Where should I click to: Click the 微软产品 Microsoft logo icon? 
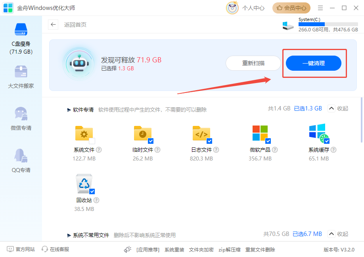click(260, 133)
